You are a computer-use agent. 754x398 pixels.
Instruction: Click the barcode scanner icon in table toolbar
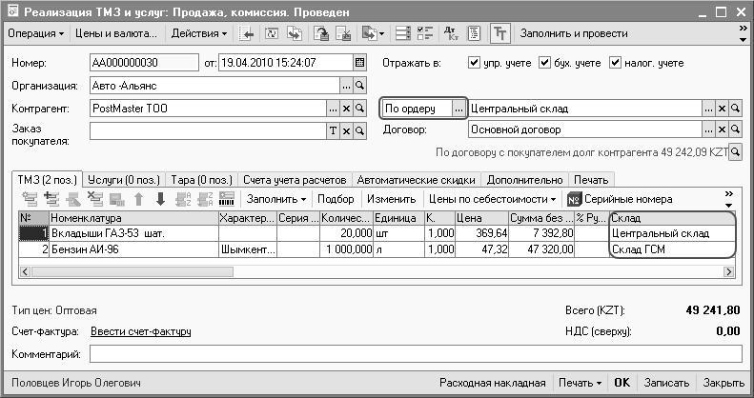tap(227, 199)
